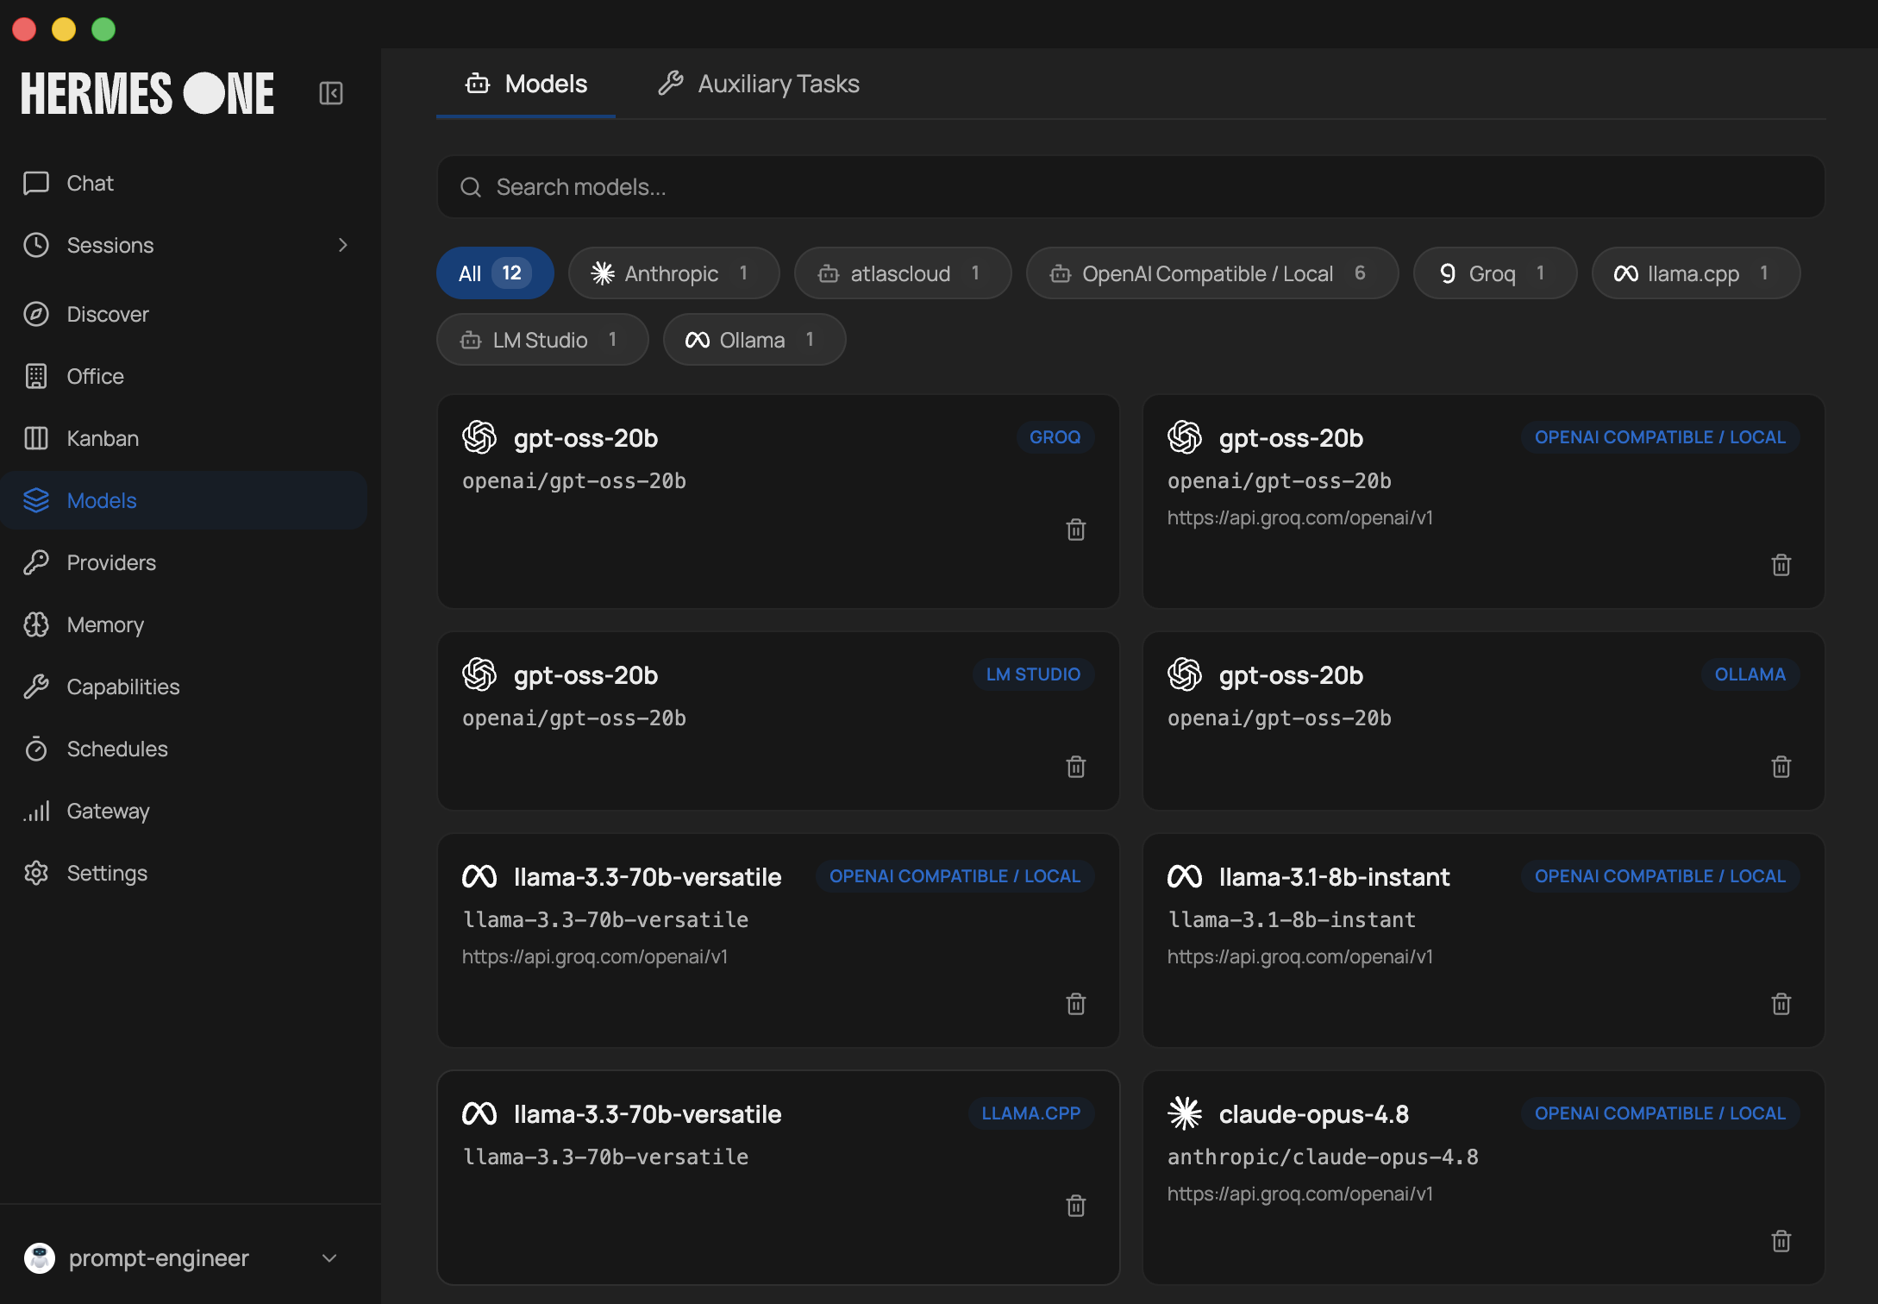
Task: Click the anthropic/claude-opus-4.8 model ID text
Action: 1323,1157
